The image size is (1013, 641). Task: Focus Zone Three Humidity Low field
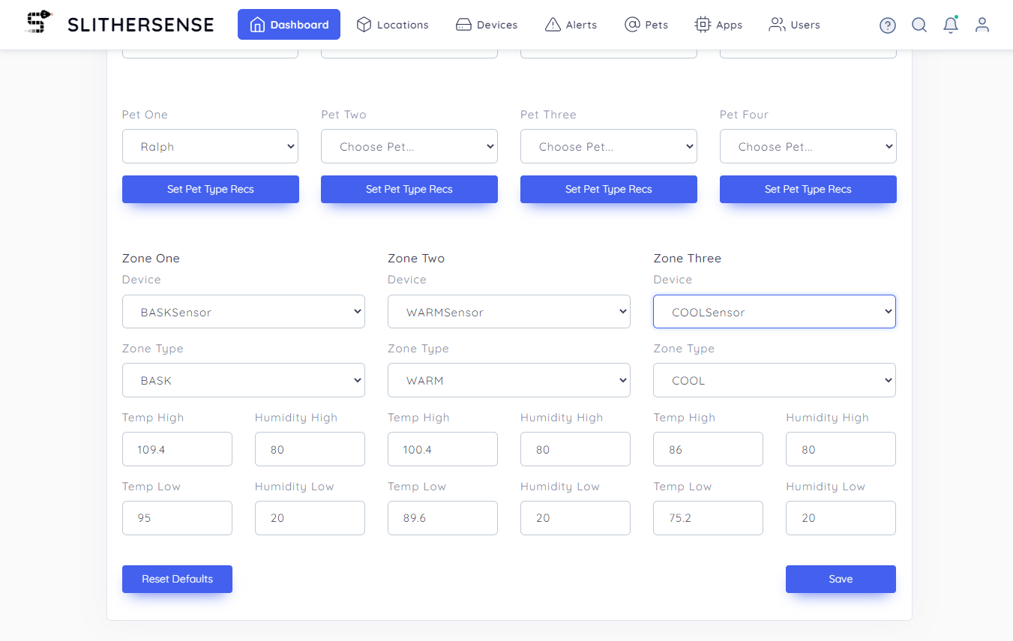[x=841, y=518]
